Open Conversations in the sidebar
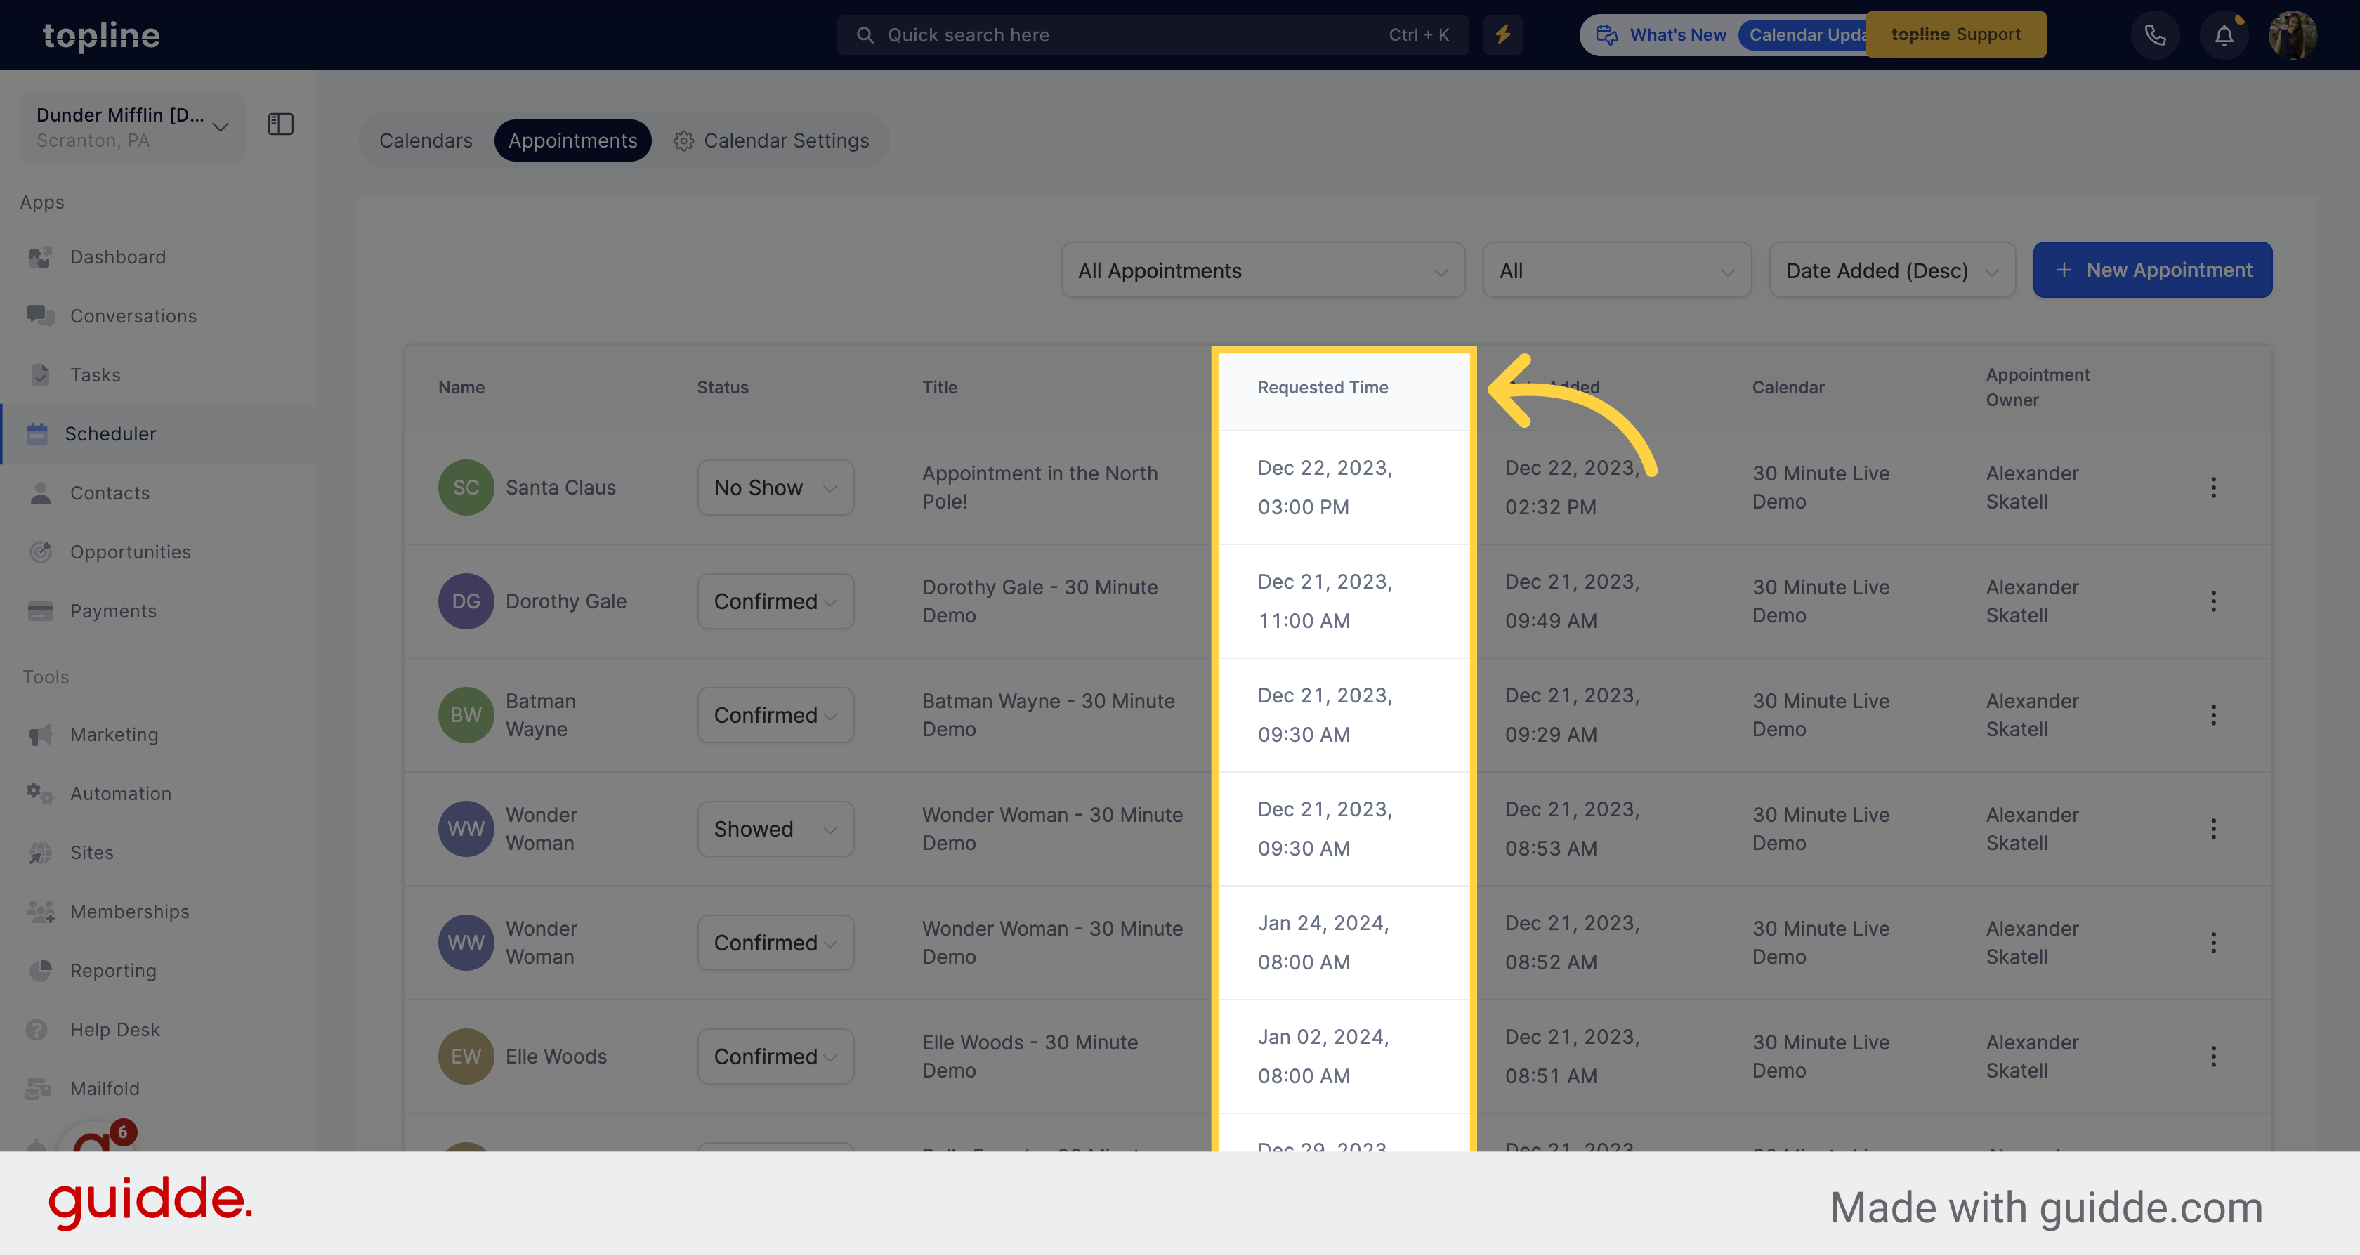The width and height of the screenshot is (2360, 1256). tap(133, 316)
